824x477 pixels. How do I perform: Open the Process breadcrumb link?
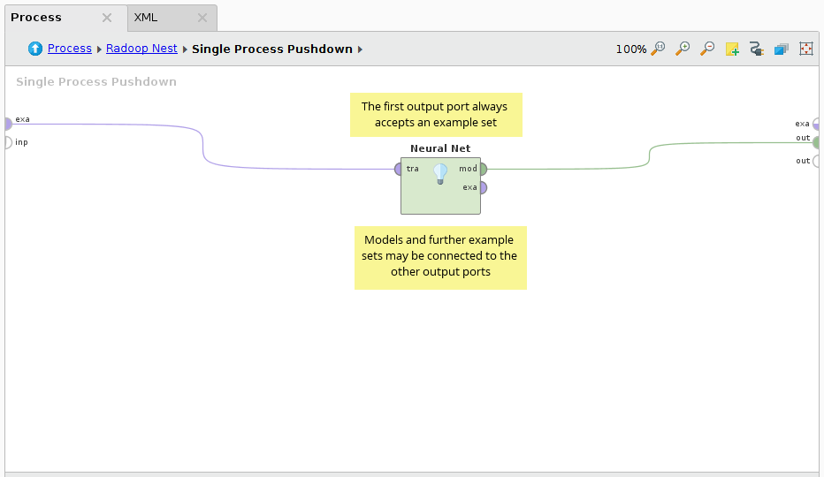tap(70, 49)
